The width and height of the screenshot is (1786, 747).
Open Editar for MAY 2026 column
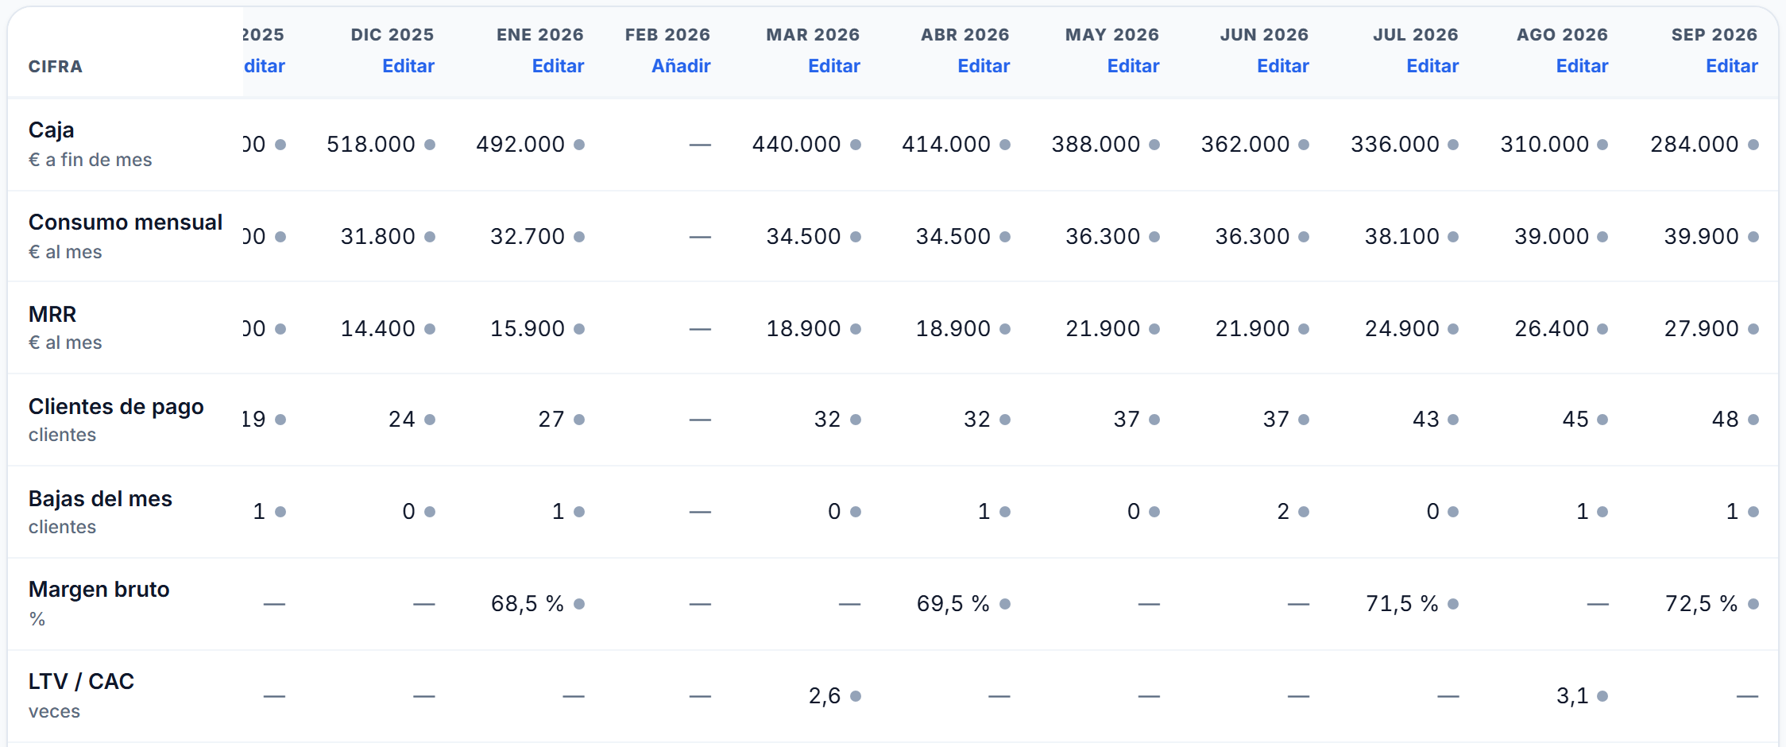(1133, 66)
